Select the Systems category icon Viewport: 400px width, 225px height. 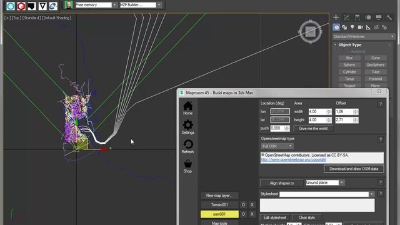tap(384, 27)
